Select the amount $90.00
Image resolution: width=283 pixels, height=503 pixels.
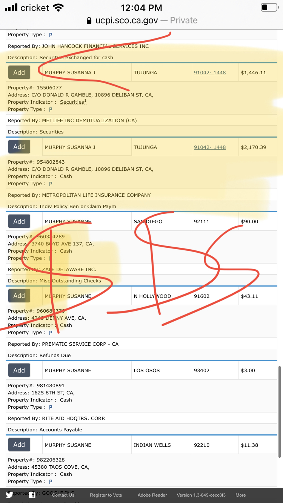[x=249, y=221]
